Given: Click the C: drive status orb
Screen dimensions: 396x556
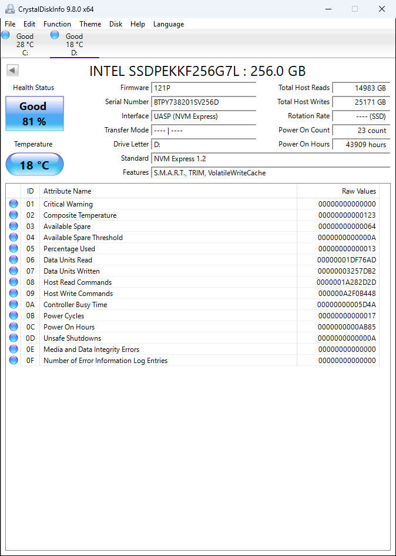Looking at the screenshot, I should (5, 35).
